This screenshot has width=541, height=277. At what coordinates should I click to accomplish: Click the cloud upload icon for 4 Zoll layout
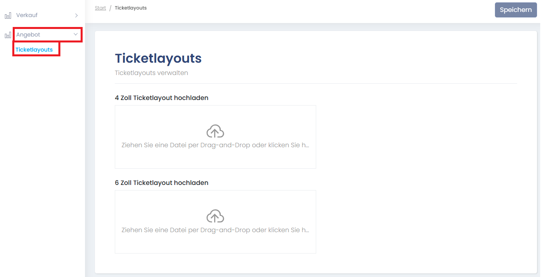215,131
